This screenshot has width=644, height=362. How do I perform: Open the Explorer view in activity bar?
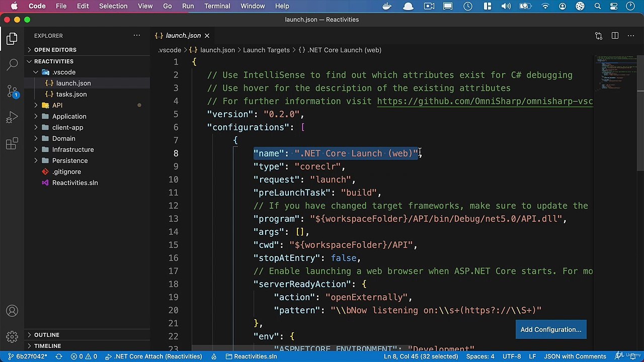[x=12, y=39]
